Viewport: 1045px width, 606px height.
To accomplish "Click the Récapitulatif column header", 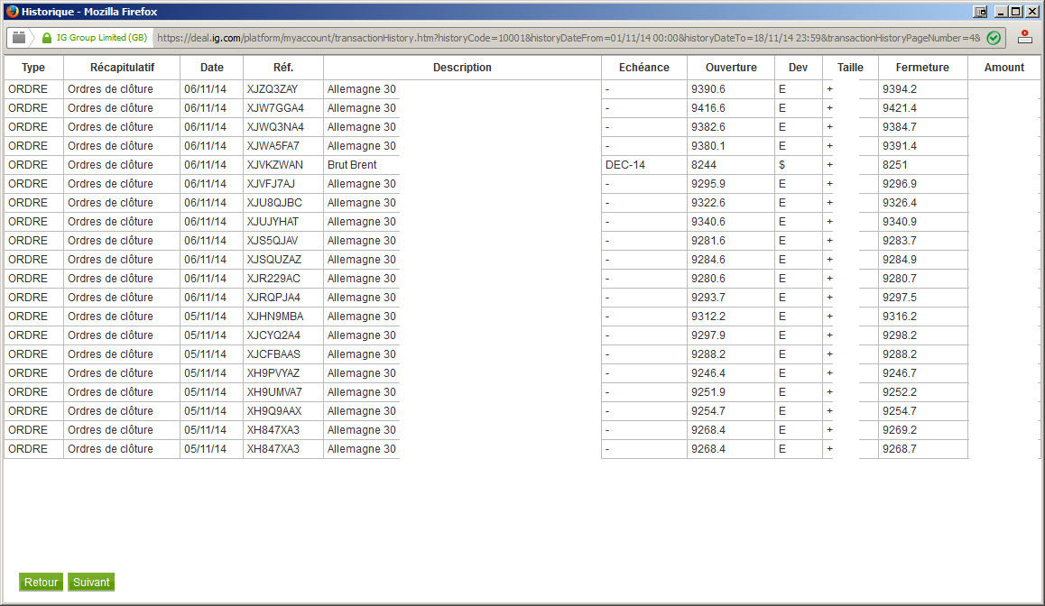I will coord(122,68).
